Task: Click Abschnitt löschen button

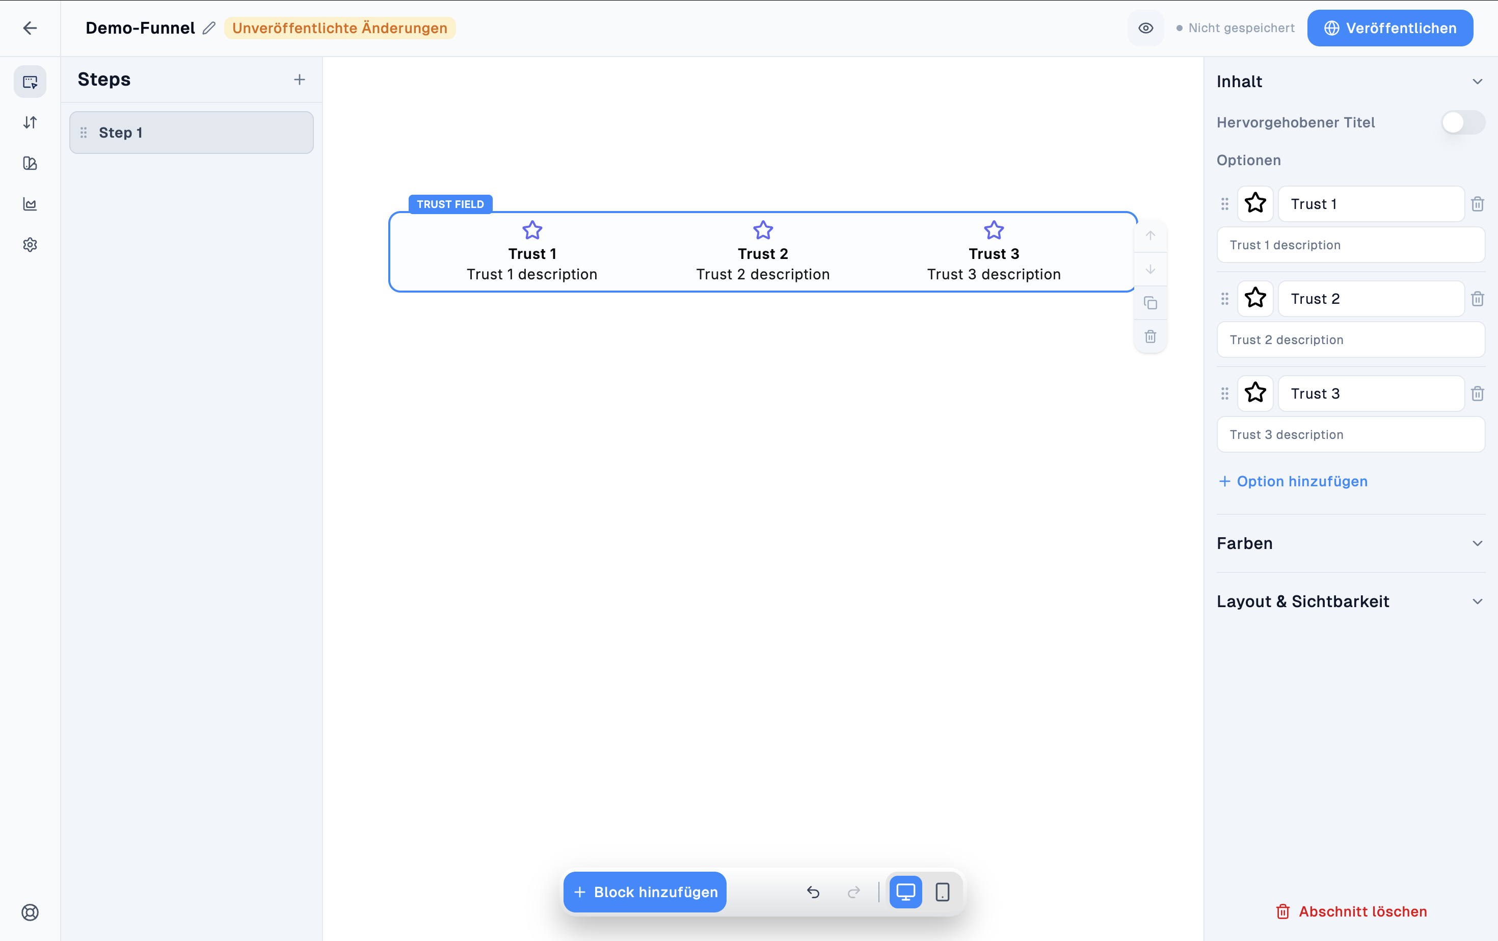Action: point(1351,912)
